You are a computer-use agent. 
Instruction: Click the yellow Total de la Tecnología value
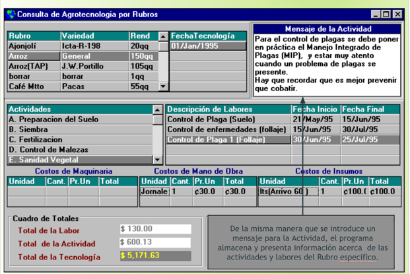(x=155, y=256)
